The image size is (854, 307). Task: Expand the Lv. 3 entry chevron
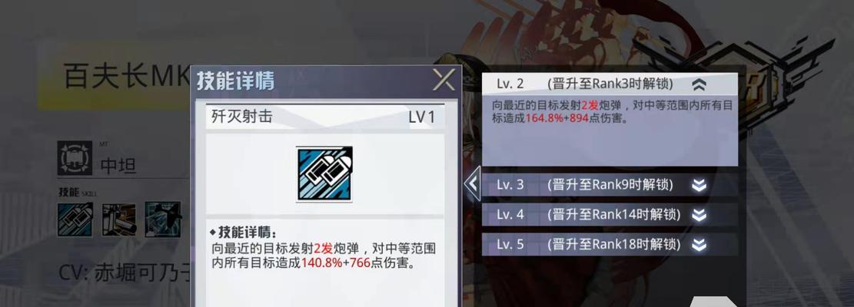tap(699, 185)
